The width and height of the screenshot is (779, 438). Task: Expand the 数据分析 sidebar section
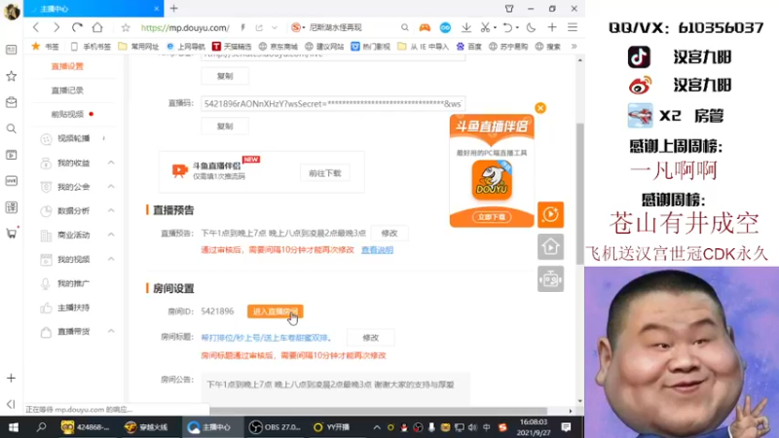pyautogui.click(x=111, y=210)
